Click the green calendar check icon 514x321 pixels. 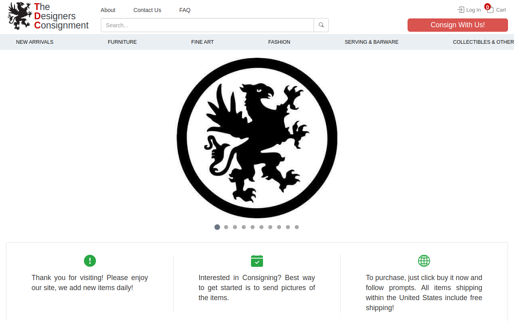tap(257, 261)
